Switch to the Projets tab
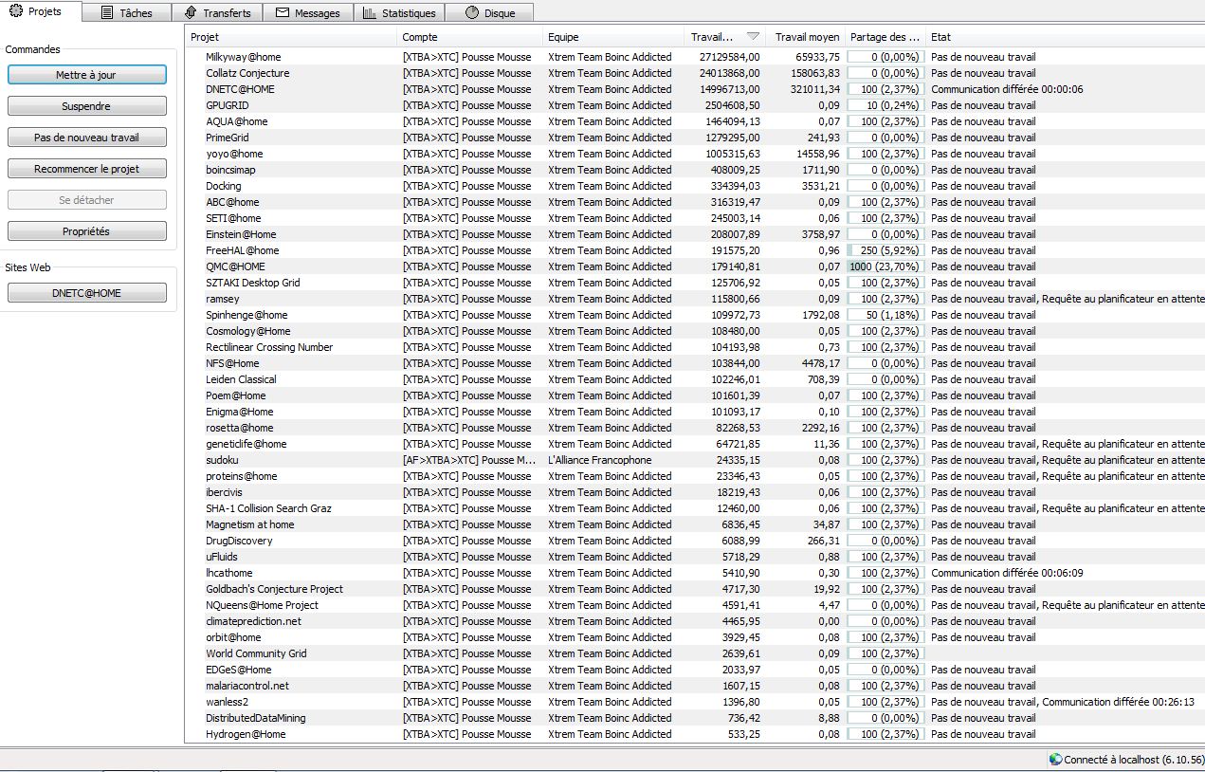 point(41,11)
